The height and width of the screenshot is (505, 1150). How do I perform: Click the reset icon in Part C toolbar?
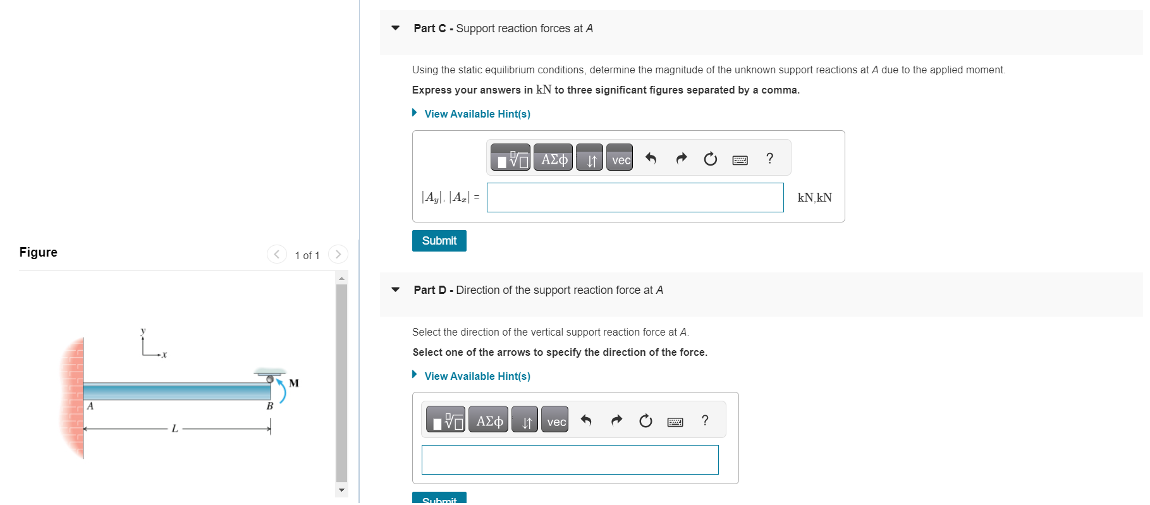coord(709,159)
